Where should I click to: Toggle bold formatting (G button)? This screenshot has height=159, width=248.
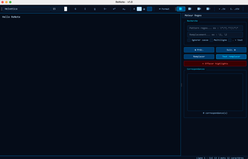(75, 9)
